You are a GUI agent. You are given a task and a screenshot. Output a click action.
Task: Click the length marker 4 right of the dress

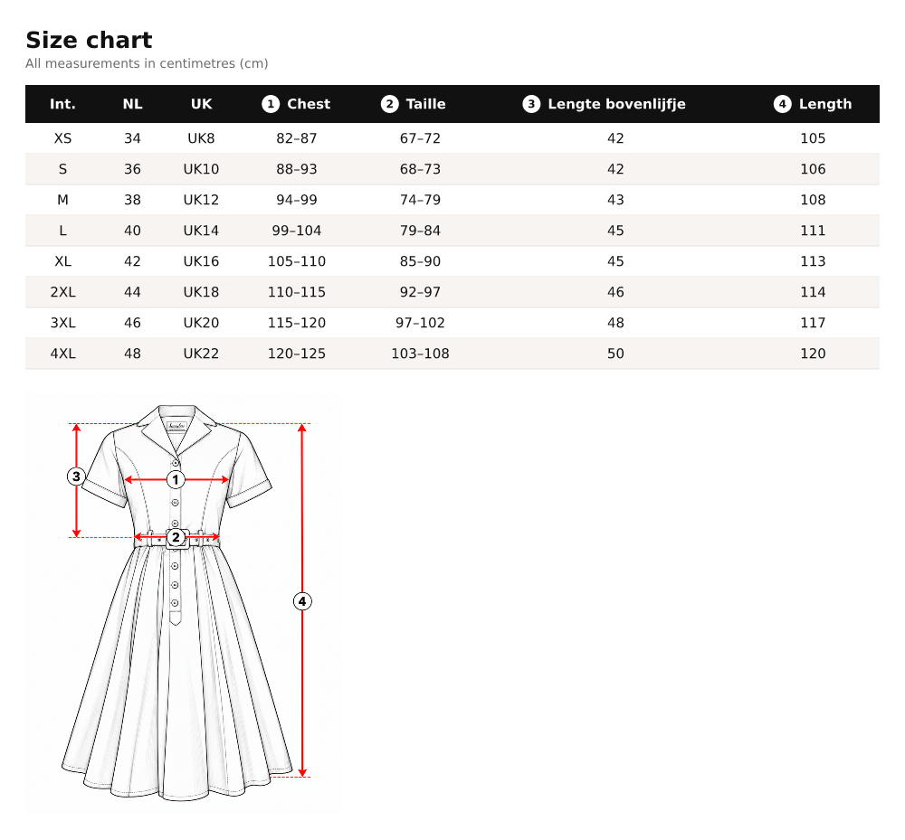[x=302, y=601]
